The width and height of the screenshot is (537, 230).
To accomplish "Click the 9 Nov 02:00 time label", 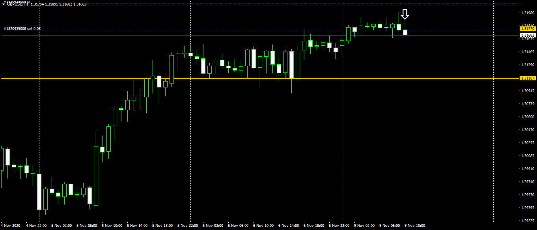I will [x=364, y=226].
